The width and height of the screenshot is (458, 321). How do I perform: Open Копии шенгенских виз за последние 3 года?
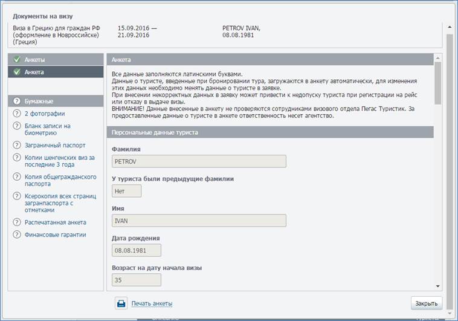(x=60, y=161)
